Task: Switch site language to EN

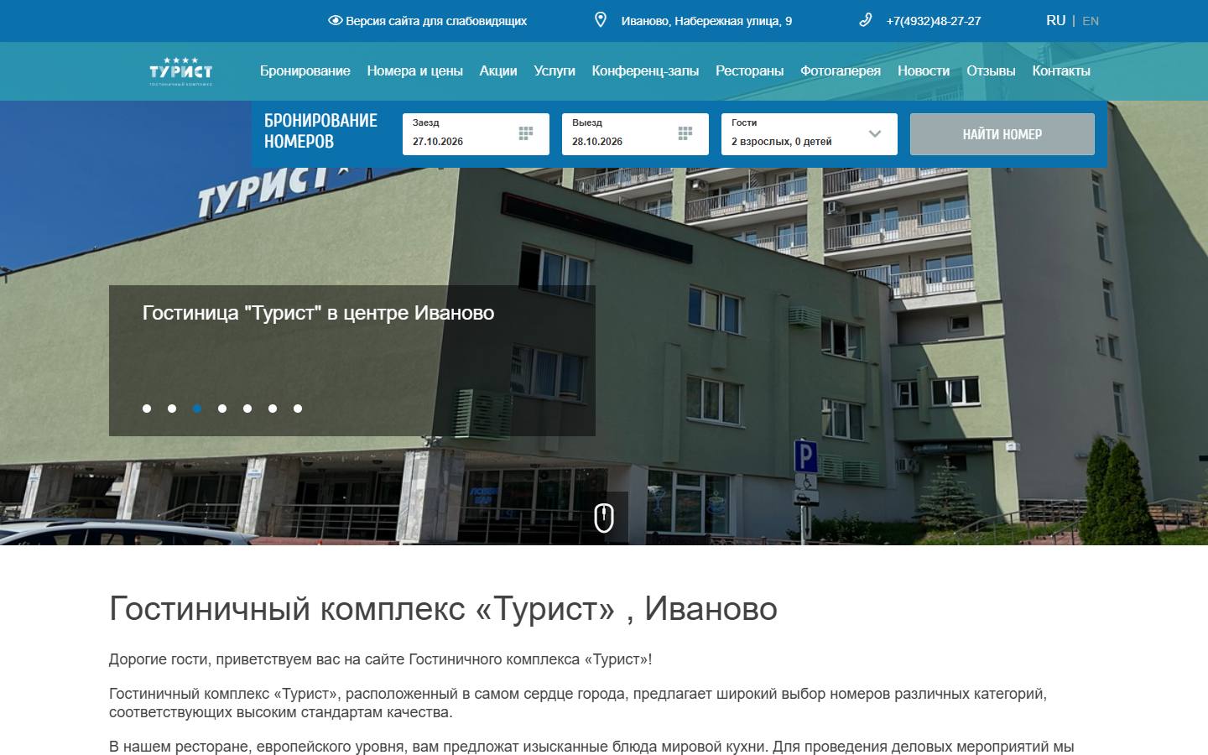Action: pos(1091,21)
